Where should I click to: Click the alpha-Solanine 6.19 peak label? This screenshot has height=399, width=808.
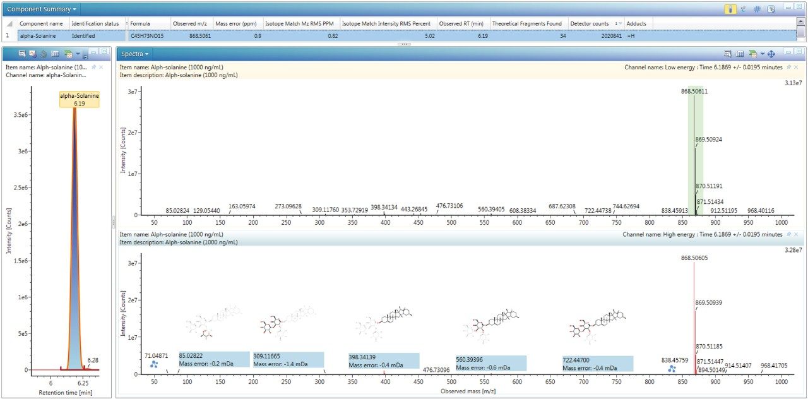(x=79, y=99)
